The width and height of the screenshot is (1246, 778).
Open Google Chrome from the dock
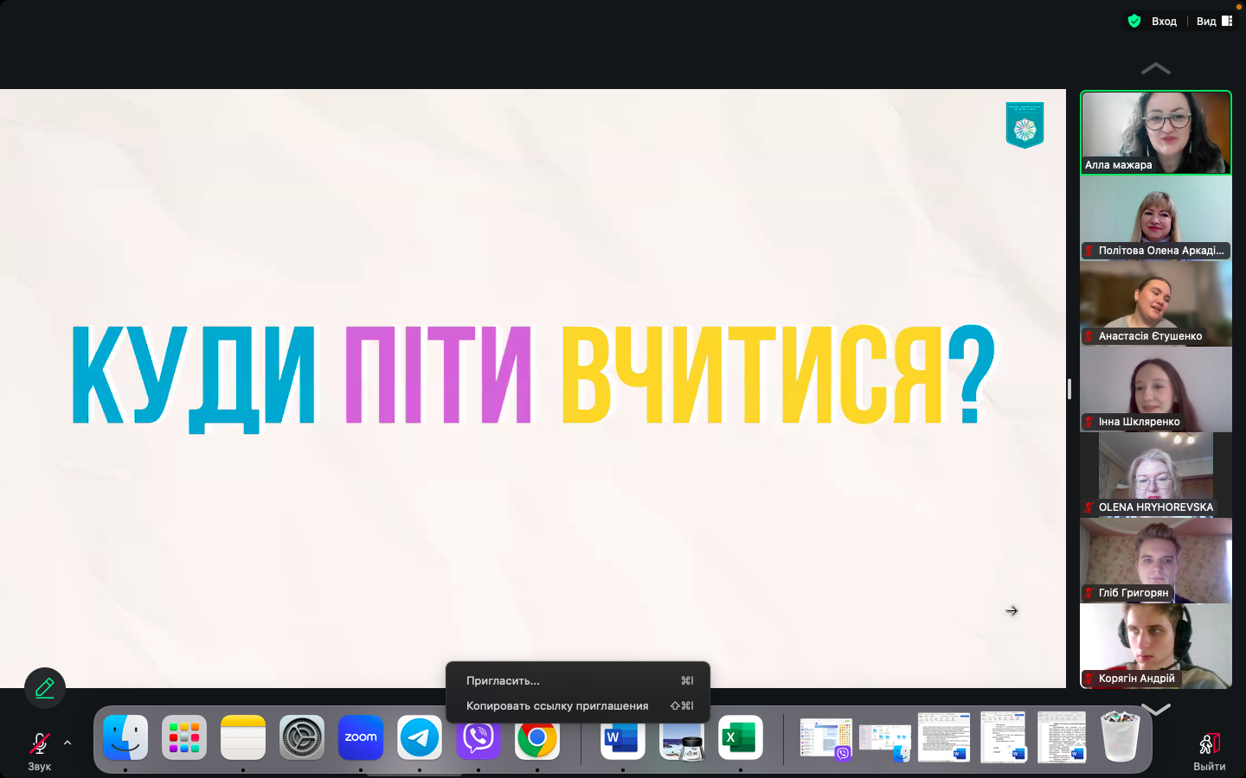pos(536,737)
